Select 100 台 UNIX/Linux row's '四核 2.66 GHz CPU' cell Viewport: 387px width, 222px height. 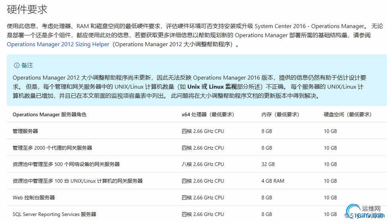[x=203, y=181]
